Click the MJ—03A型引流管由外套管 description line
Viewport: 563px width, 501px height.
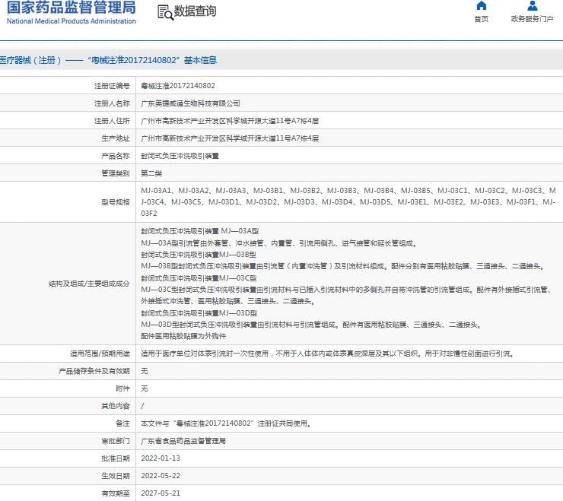(280, 243)
